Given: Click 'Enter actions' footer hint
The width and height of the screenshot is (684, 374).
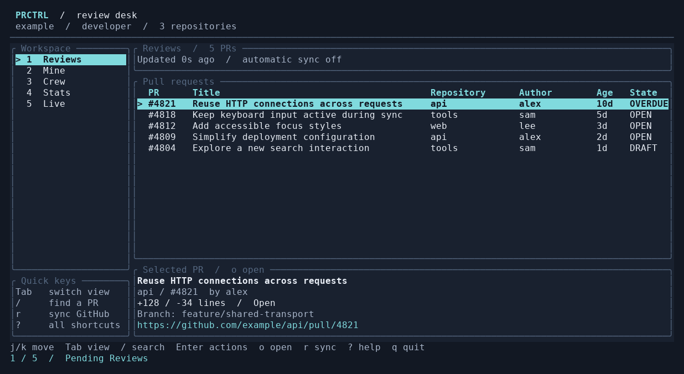Looking at the screenshot, I should tap(212, 347).
